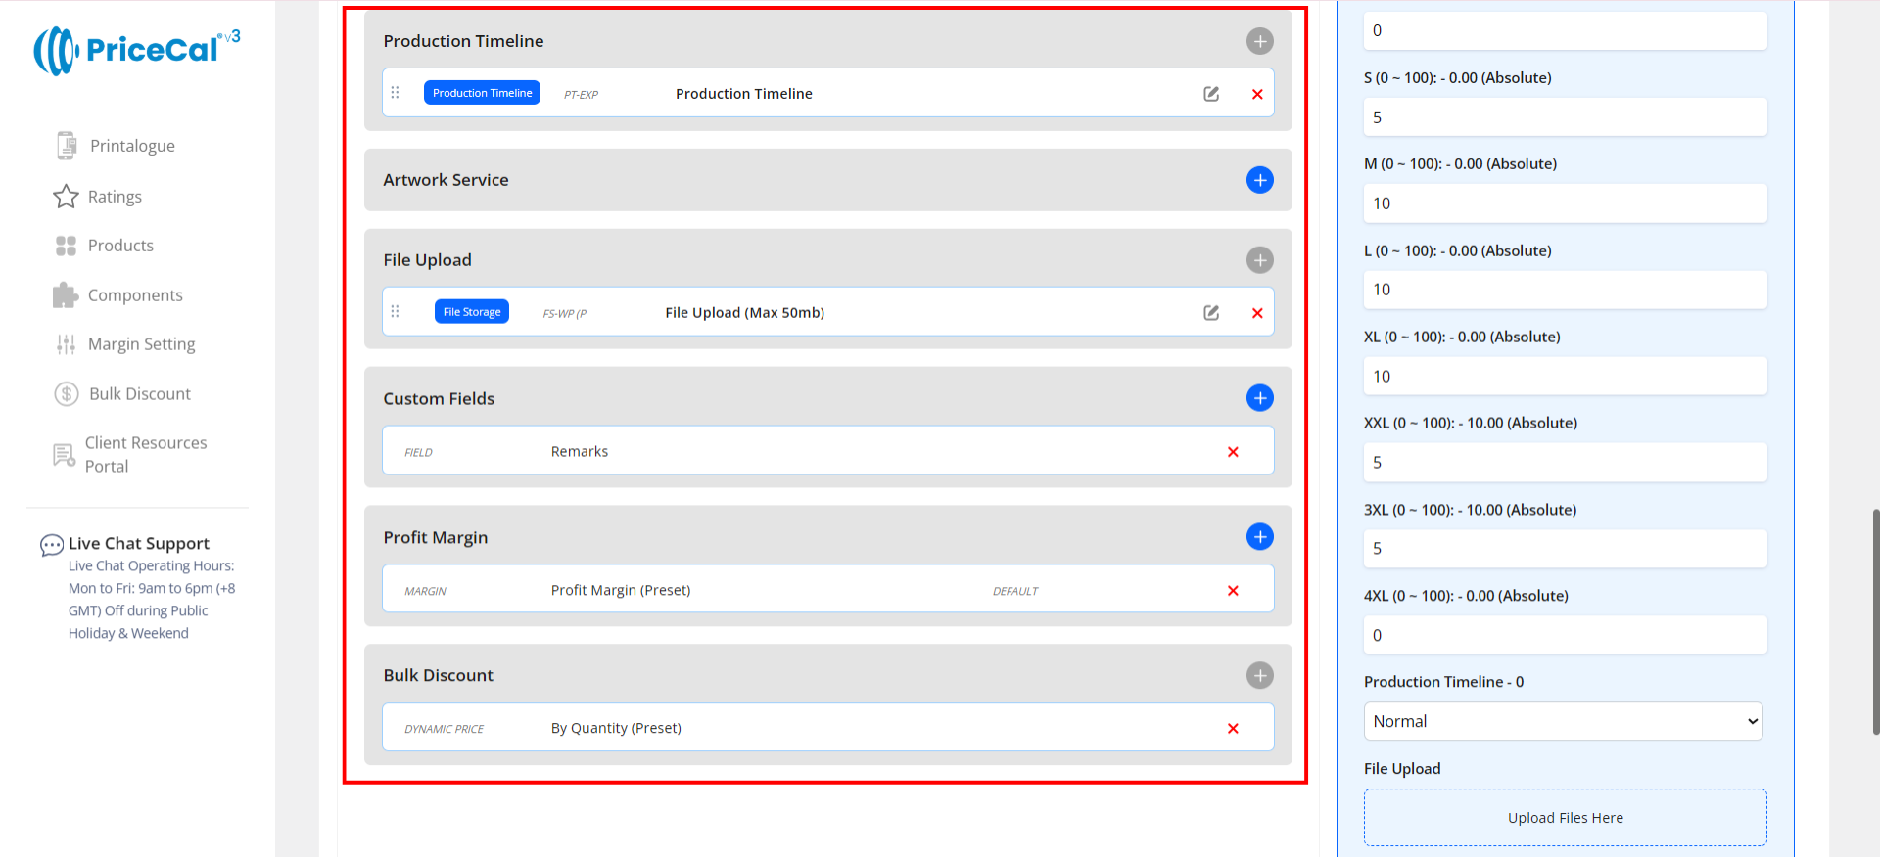Click the blue Production Timeline tag
The image size is (1880, 857).
(x=482, y=93)
